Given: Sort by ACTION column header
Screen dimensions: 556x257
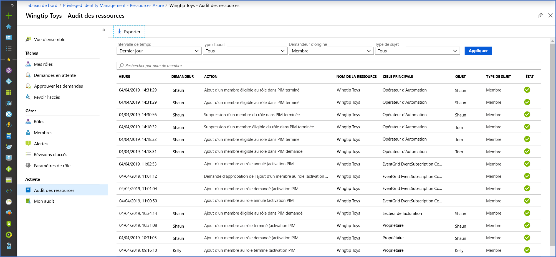Looking at the screenshot, I should [x=211, y=77].
